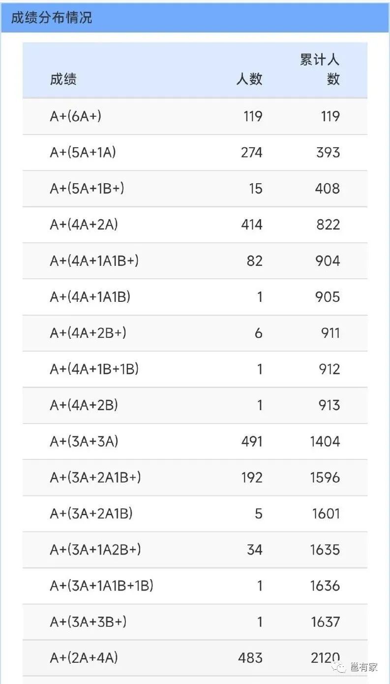
Task: Select the A+(4A+2A) grade row label
Action: click(84, 225)
